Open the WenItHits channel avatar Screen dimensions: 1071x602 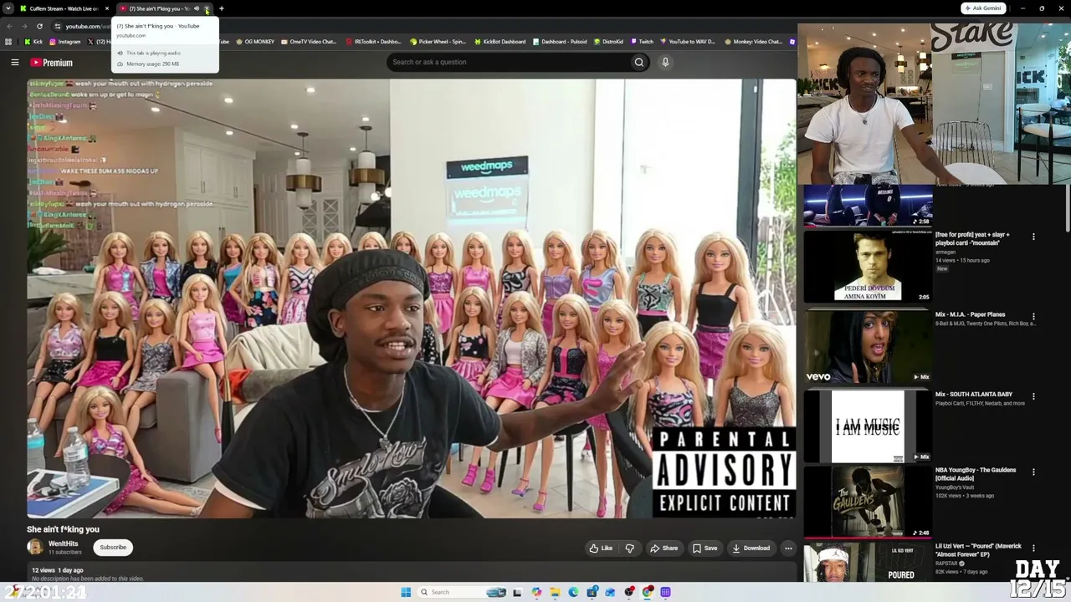click(35, 548)
